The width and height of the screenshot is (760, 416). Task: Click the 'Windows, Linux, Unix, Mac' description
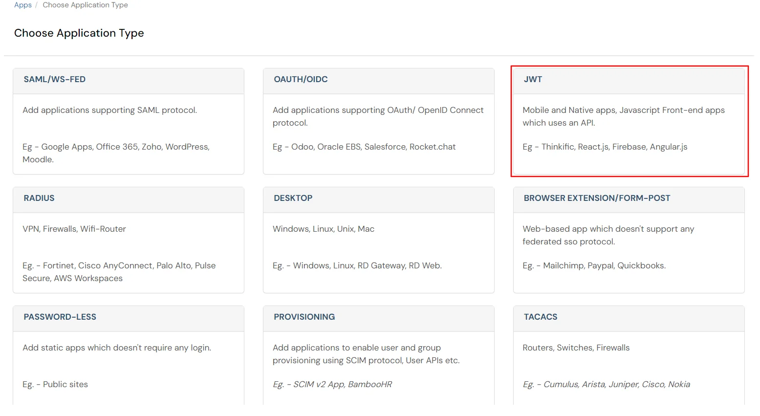323,229
